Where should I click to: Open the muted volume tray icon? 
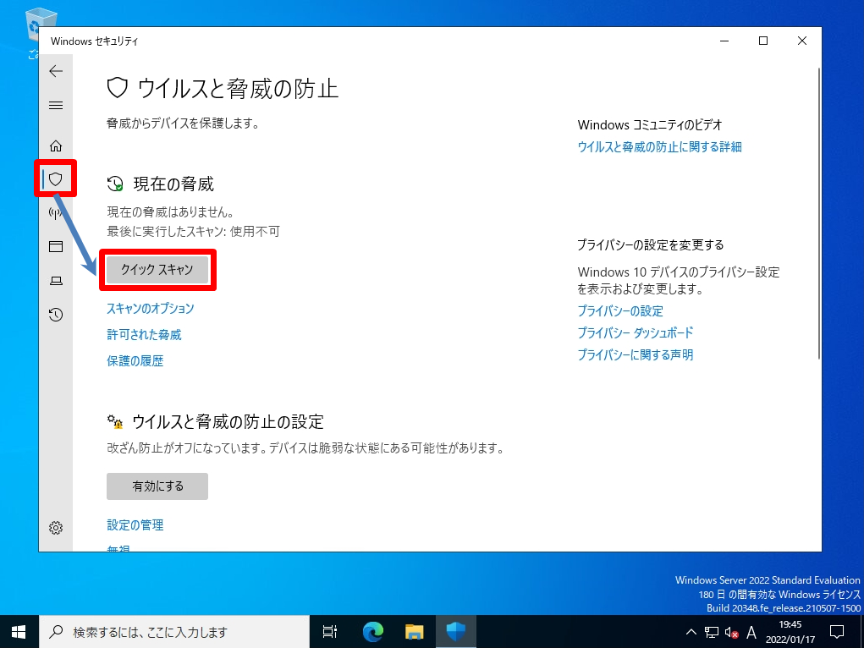pos(731,632)
